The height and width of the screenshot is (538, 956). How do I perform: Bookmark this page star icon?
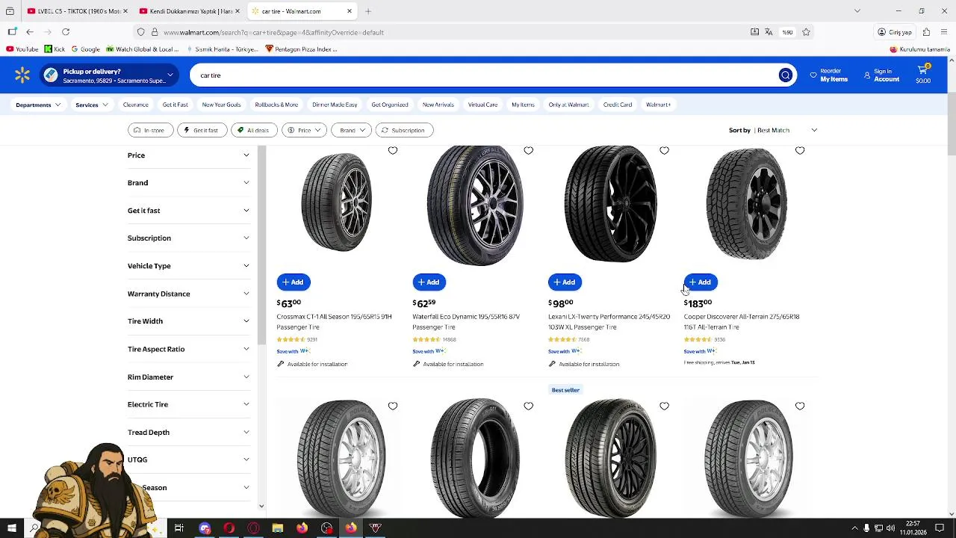click(806, 32)
